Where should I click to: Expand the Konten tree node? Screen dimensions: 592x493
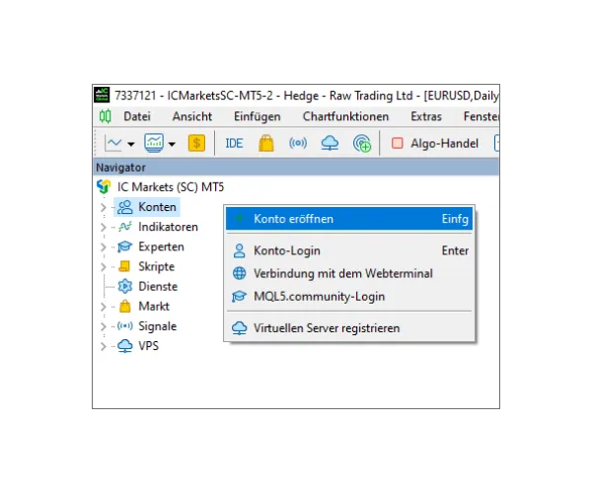[103, 207]
